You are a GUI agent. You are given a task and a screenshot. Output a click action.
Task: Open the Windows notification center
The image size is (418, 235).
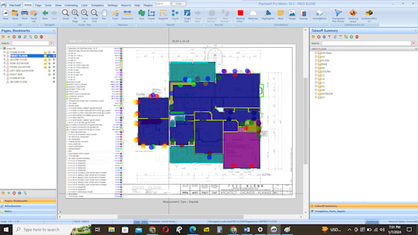click(409, 229)
